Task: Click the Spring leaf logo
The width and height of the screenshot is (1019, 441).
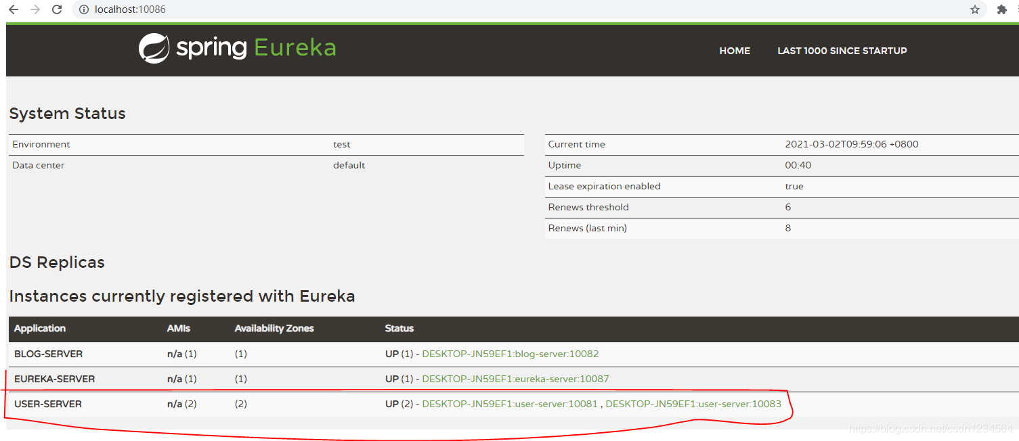Action: tap(154, 49)
